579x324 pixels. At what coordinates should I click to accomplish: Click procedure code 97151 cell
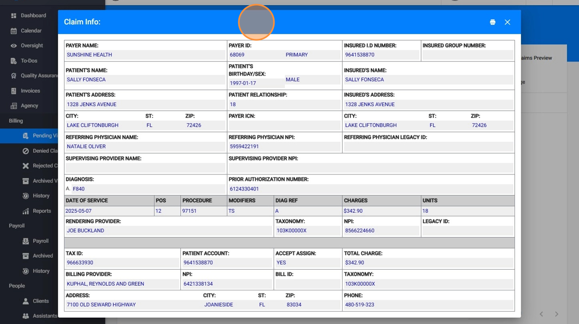click(x=204, y=211)
